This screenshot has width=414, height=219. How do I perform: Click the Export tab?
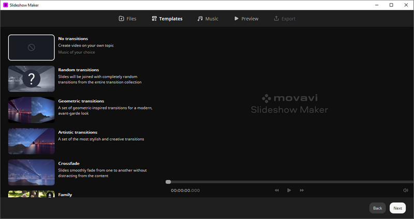(284, 19)
